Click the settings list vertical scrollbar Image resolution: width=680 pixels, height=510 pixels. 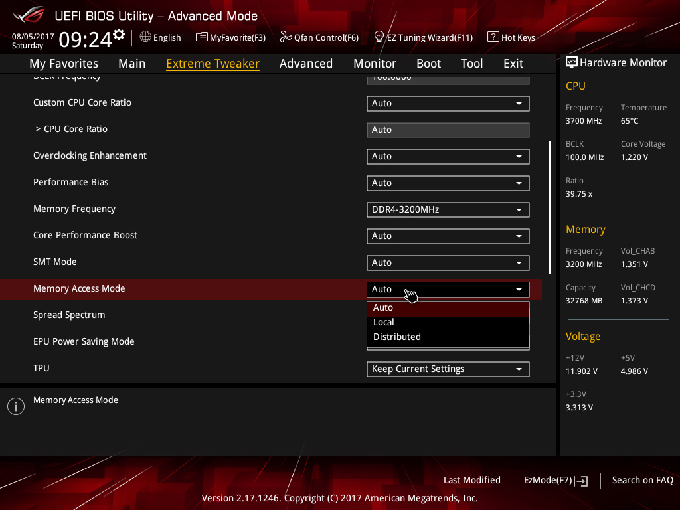[551, 207]
